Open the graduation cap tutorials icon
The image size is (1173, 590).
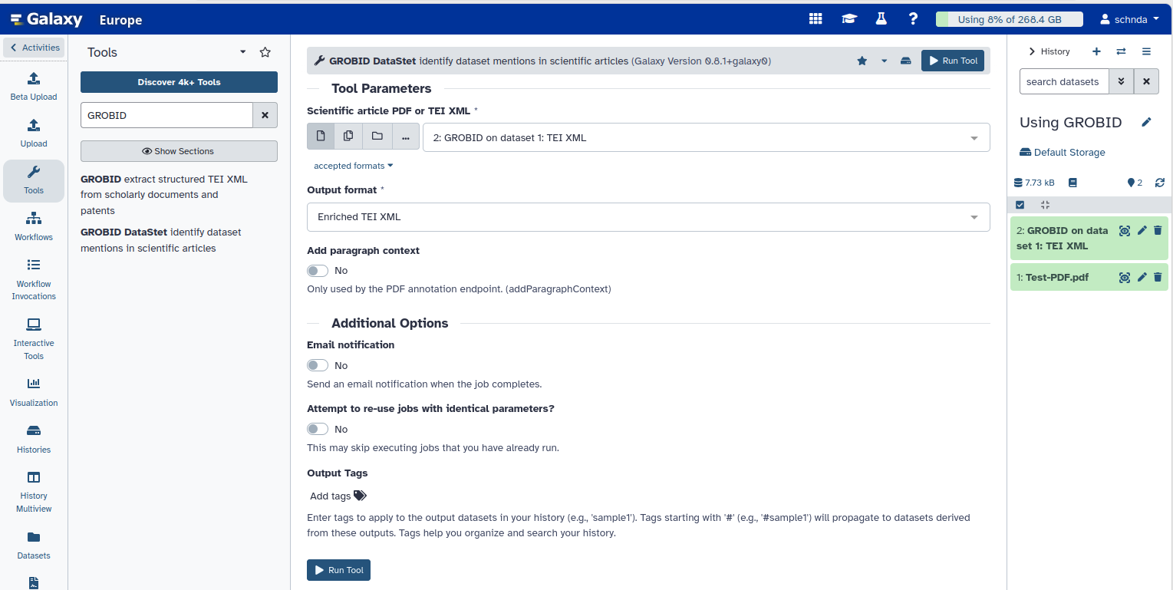pyautogui.click(x=848, y=18)
